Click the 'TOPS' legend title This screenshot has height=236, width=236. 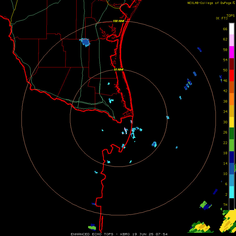(x=230, y=15)
